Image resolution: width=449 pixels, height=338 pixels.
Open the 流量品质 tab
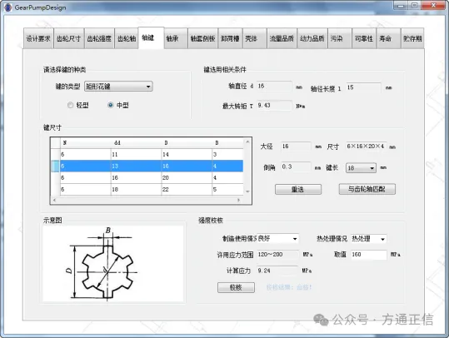pyautogui.click(x=282, y=38)
